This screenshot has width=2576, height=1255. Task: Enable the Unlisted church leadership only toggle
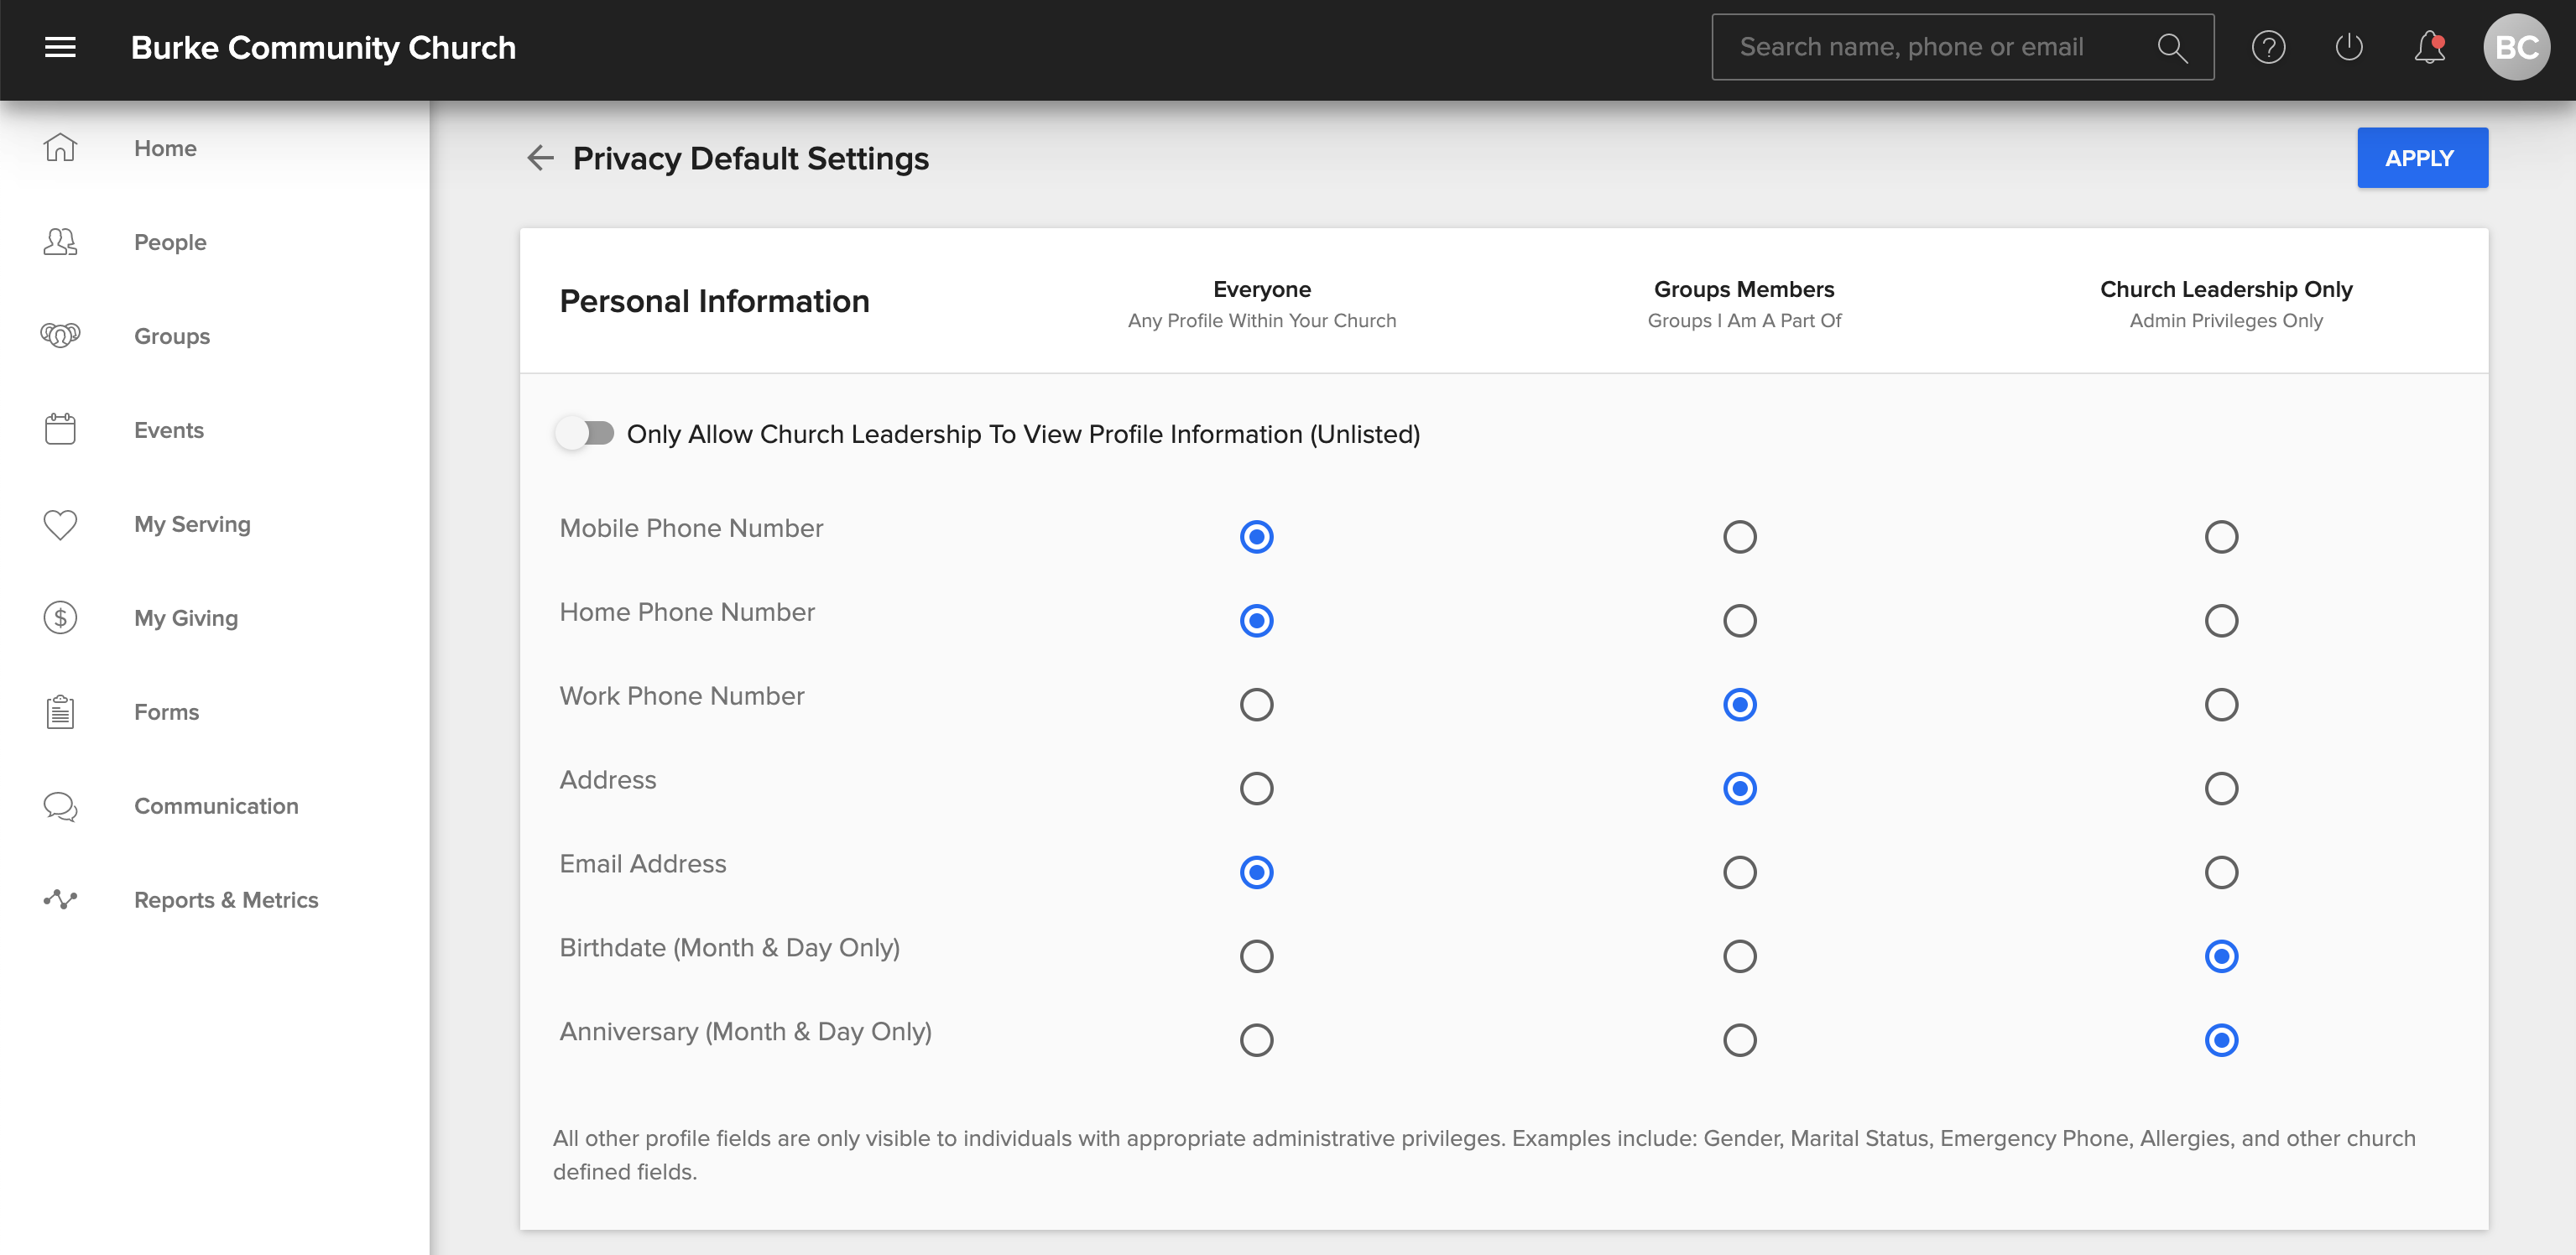pos(586,434)
